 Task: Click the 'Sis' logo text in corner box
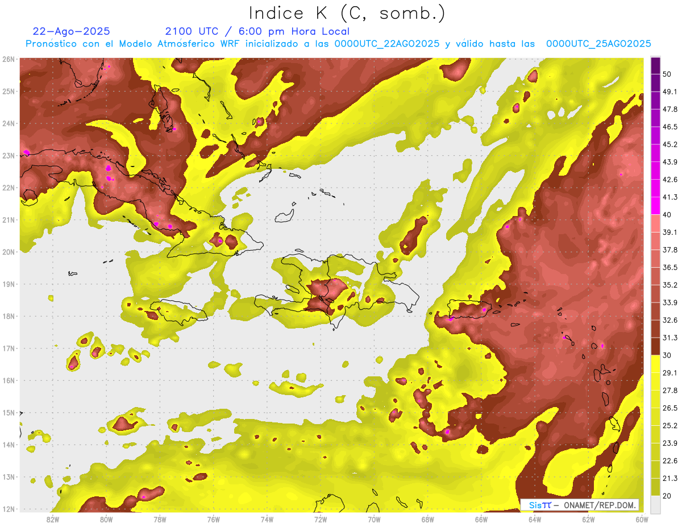pyautogui.click(x=536, y=505)
